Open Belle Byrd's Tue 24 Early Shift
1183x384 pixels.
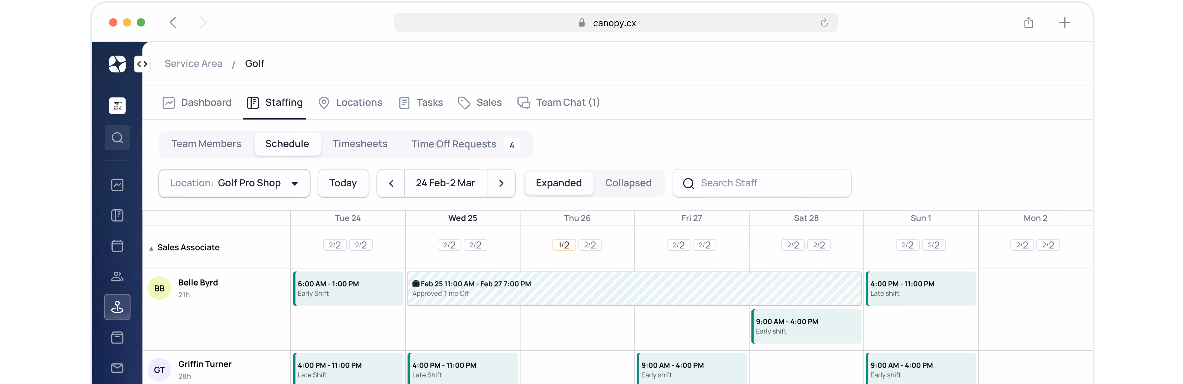pos(348,289)
